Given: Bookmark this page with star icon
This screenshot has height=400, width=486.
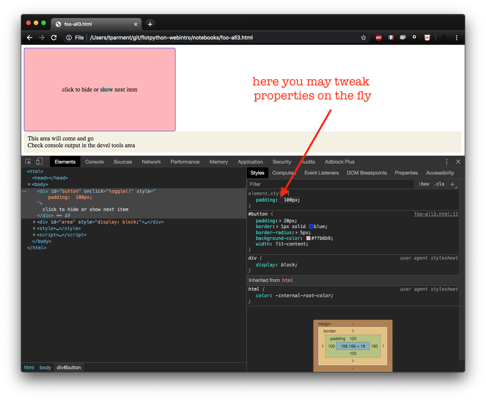Looking at the screenshot, I should [x=364, y=38].
